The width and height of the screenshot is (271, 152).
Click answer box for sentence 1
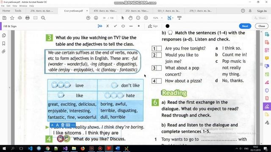coord(159,49)
